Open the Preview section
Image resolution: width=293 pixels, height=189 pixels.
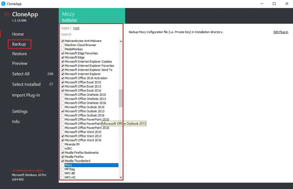pyautogui.click(x=20, y=63)
